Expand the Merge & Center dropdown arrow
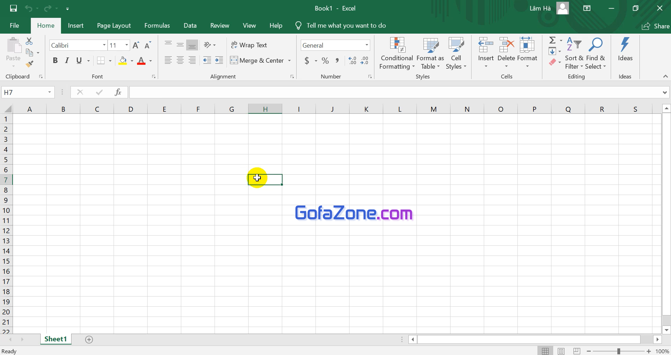 290,61
